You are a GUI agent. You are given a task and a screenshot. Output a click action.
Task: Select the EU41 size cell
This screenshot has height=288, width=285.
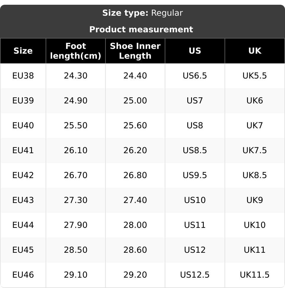point(23,151)
